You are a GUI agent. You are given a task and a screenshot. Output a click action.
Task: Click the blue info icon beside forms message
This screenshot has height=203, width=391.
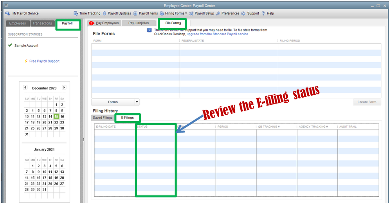(150, 30)
